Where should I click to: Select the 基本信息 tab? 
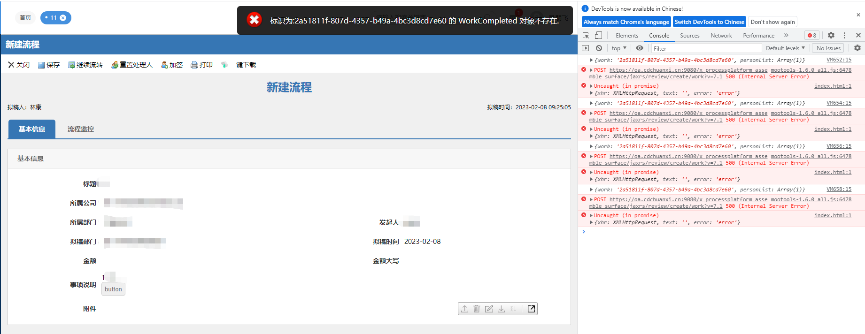(32, 129)
